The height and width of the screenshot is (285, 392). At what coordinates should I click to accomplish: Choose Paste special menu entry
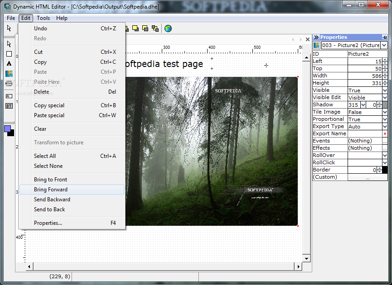tap(72, 115)
